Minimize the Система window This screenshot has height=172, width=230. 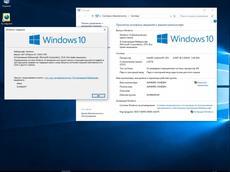click(196, 10)
